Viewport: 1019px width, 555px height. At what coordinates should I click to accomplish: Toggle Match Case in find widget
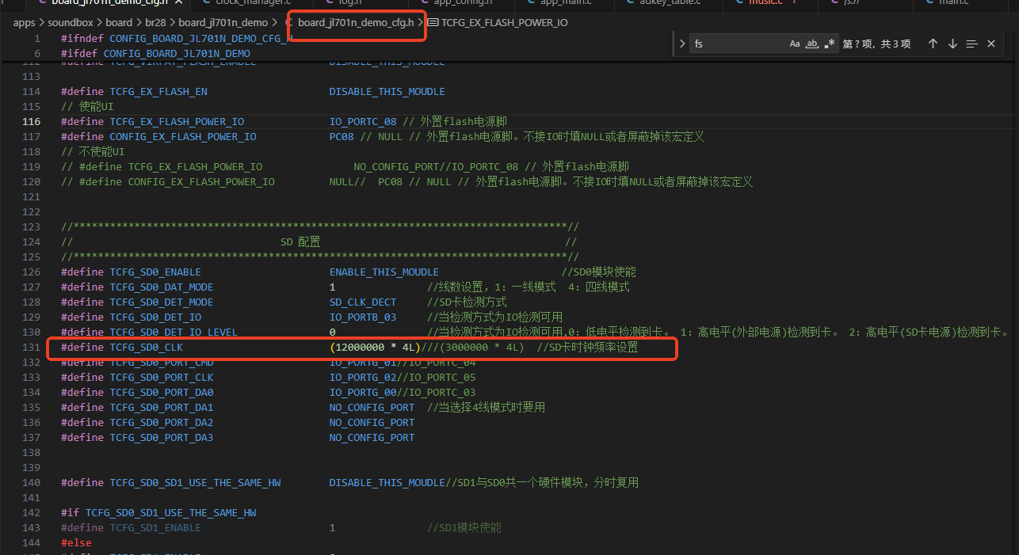pos(795,44)
